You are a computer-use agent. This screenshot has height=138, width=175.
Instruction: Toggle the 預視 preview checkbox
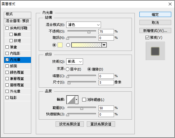148,38
